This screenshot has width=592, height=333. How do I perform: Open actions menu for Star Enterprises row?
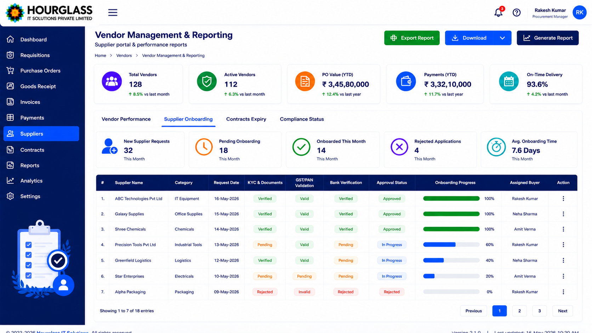pos(563,276)
